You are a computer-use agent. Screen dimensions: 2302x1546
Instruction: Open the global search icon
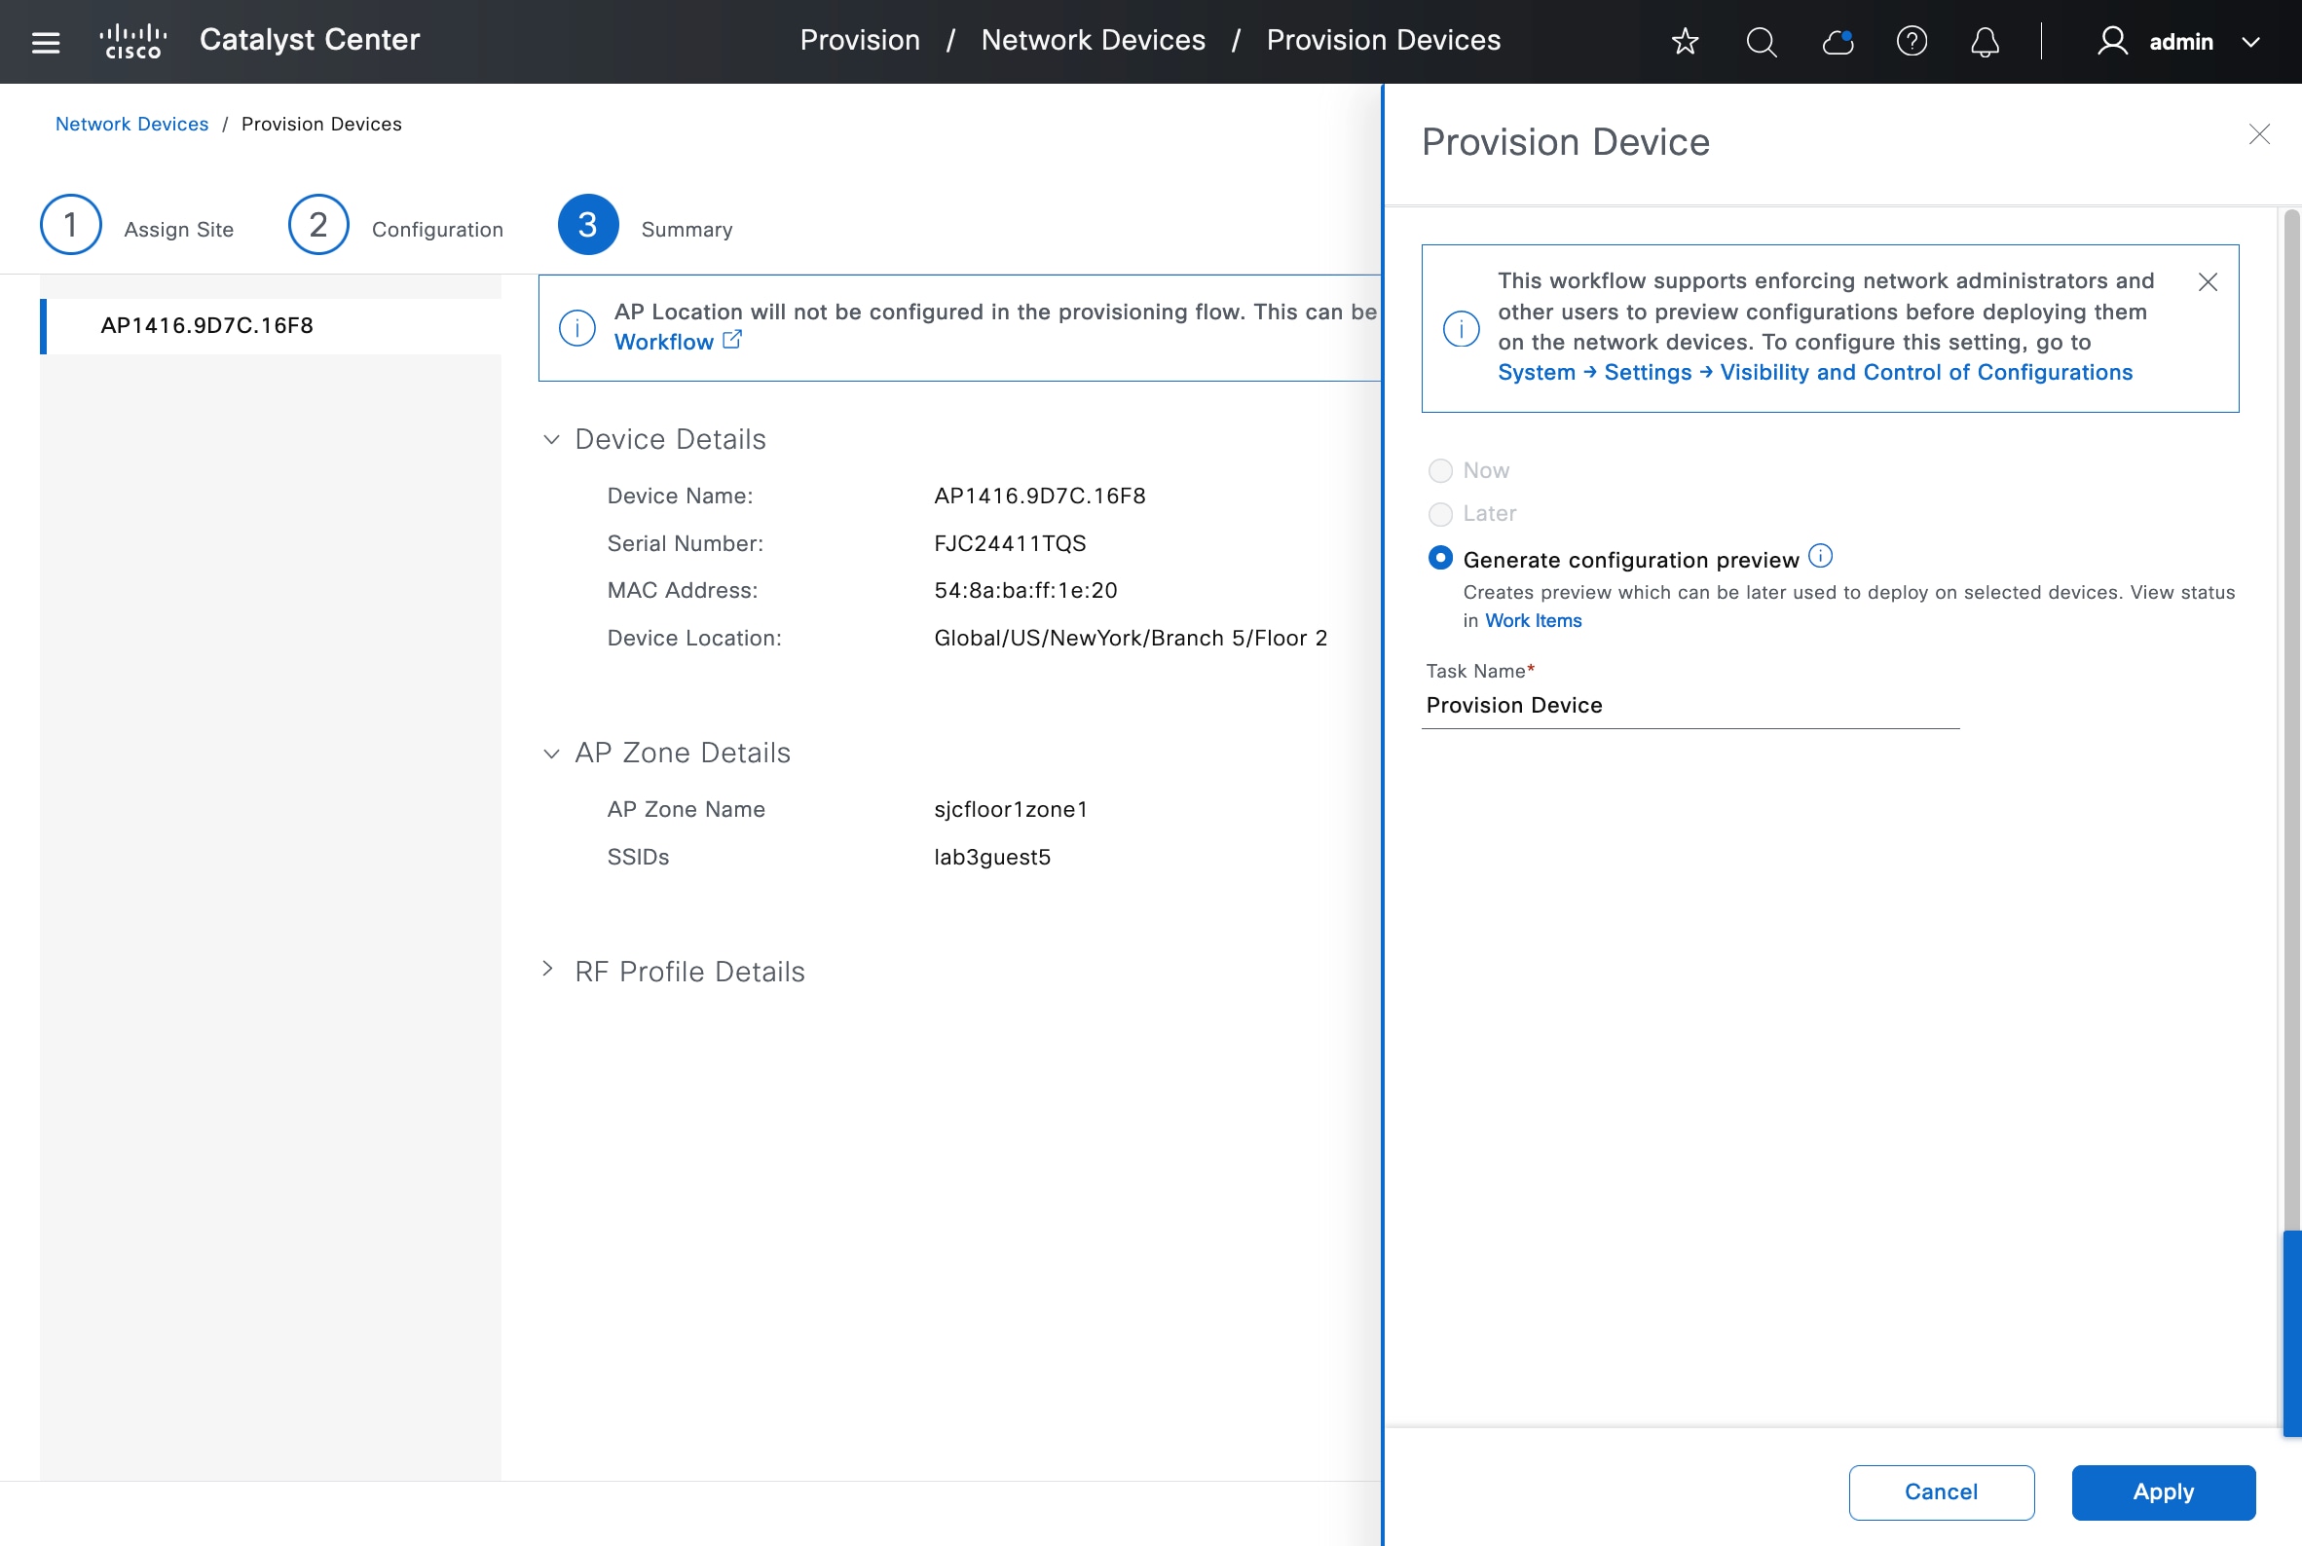click(x=1761, y=42)
